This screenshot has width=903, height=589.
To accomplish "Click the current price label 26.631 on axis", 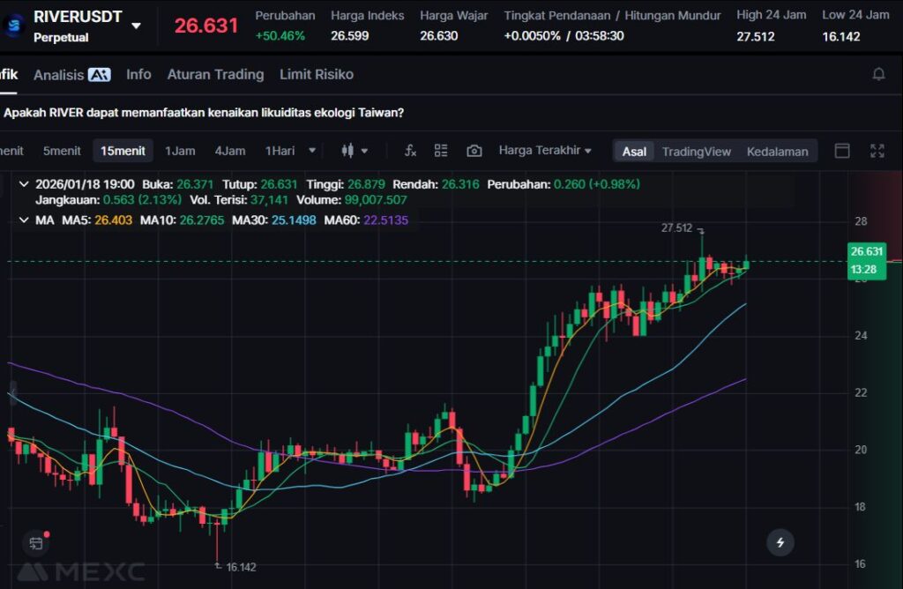I will (x=866, y=251).
